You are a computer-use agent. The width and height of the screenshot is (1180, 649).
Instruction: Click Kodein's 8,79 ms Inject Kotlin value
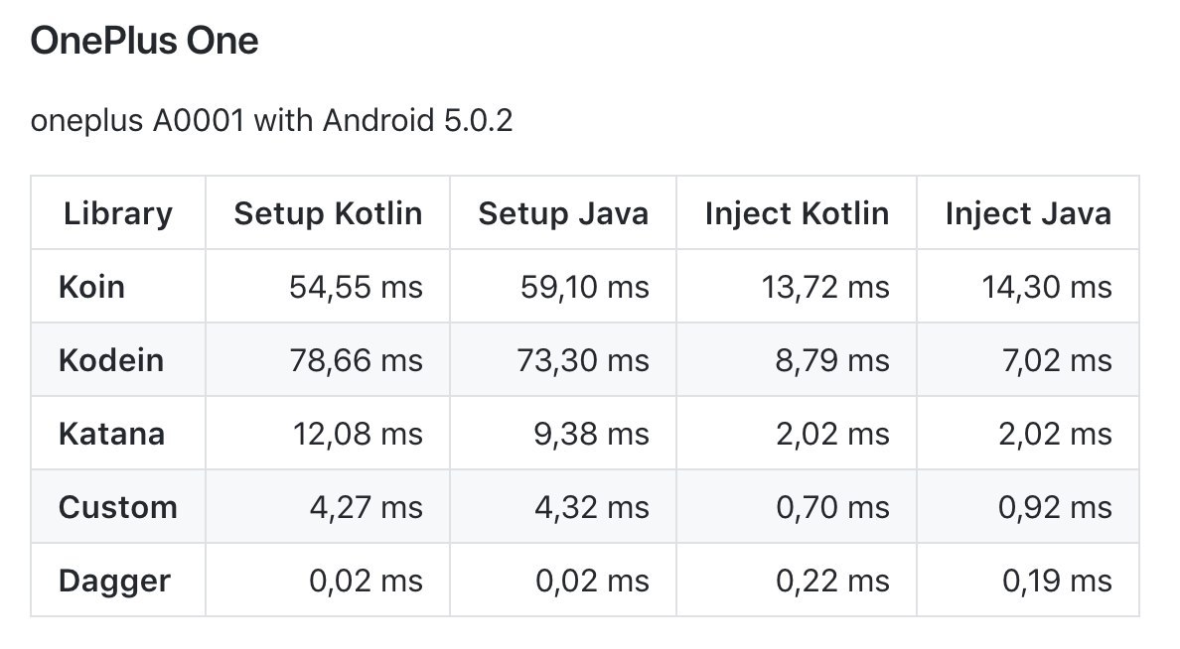click(831, 360)
